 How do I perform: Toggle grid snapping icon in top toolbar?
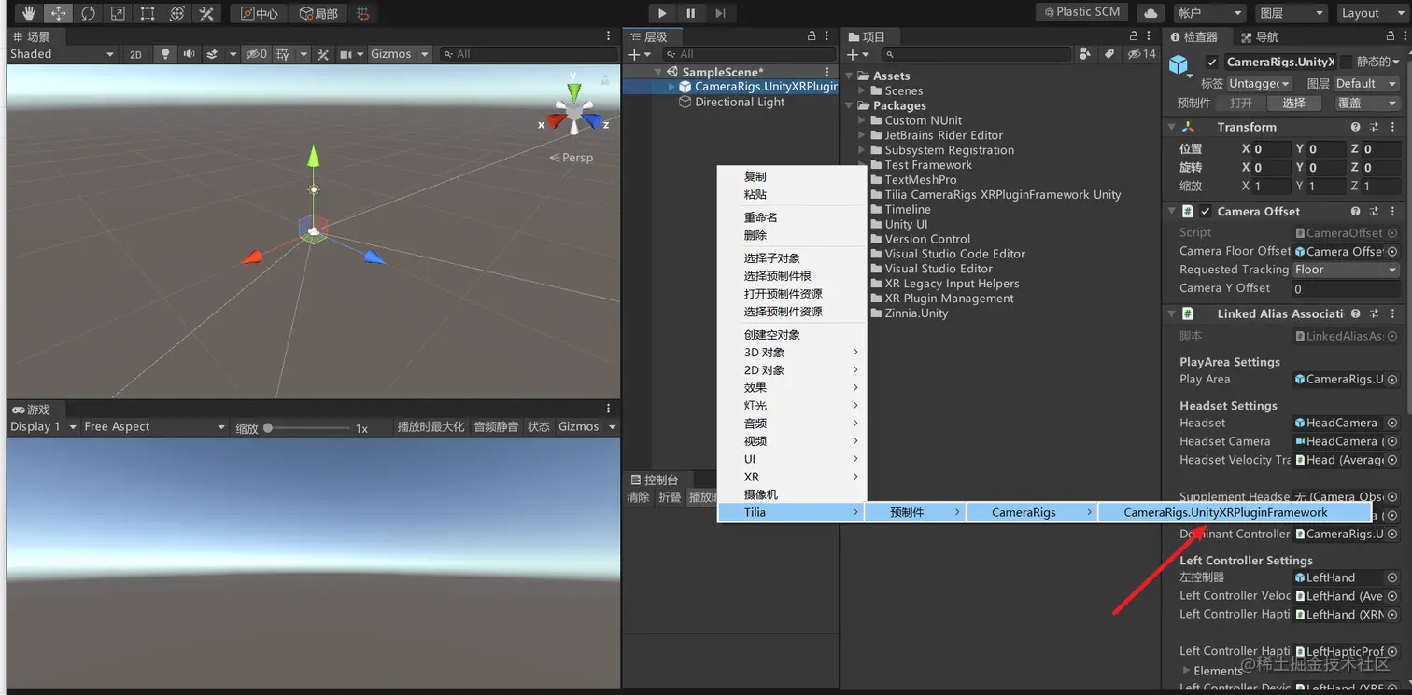363,13
